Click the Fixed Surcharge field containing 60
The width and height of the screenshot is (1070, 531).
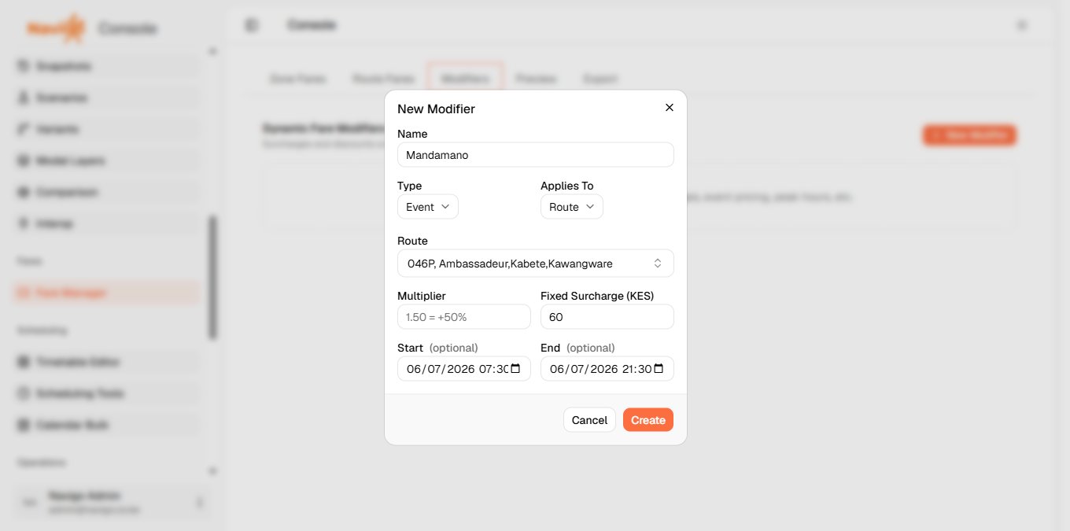coord(607,317)
